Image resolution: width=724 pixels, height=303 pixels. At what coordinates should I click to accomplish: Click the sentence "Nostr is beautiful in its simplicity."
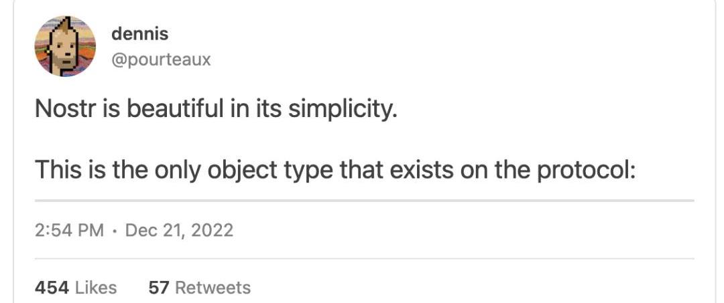[216, 108]
